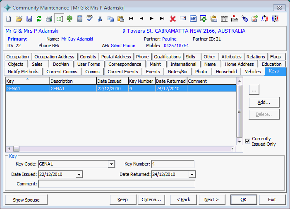The image size is (290, 209).
Task: Open the Postal Address tab
Action: 116,57
